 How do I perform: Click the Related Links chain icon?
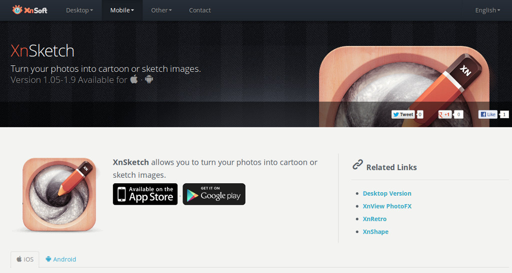pyautogui.click(x=357, y=165)
